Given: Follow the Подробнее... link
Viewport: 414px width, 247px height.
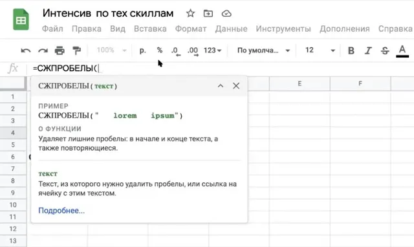Looking at the screenshot, I should tap(61, 211).
